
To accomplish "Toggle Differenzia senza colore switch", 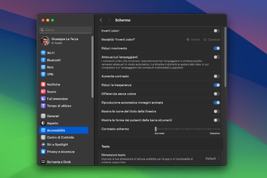I will 217,94.
